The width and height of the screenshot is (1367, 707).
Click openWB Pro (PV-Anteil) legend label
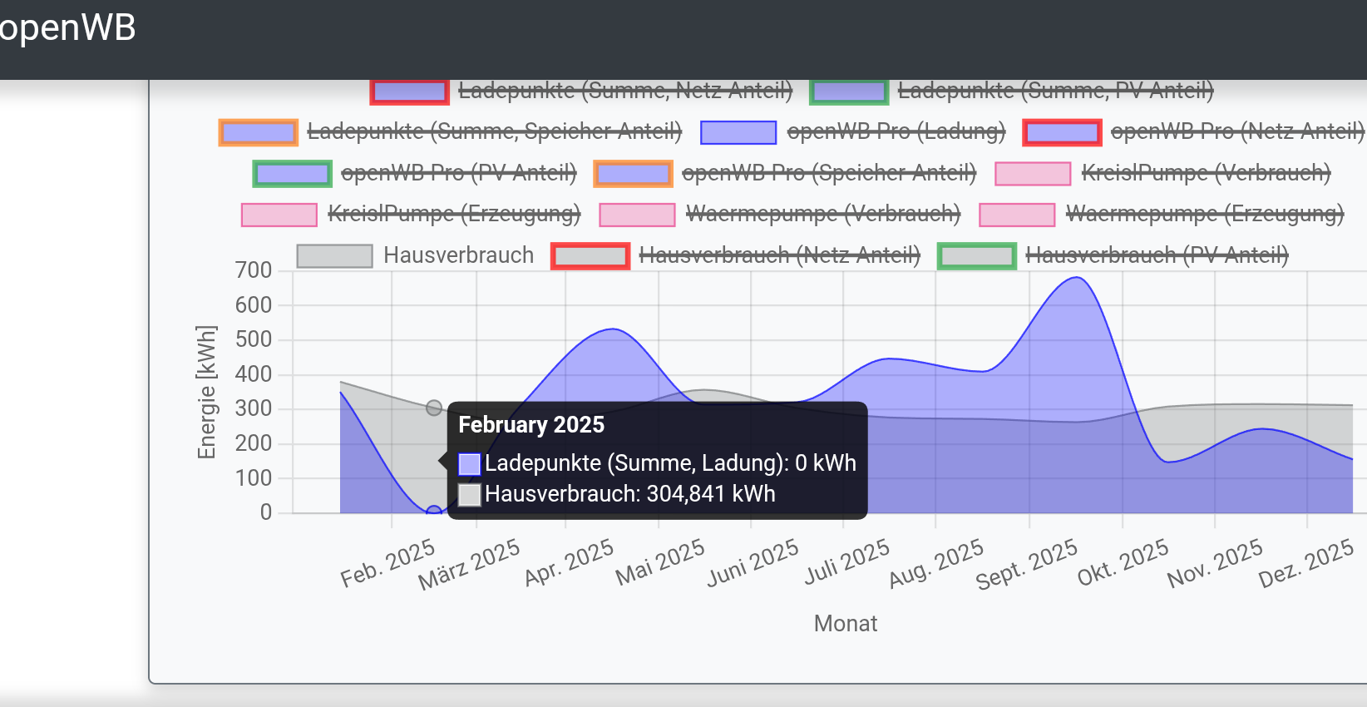click(x=458, y=174)
